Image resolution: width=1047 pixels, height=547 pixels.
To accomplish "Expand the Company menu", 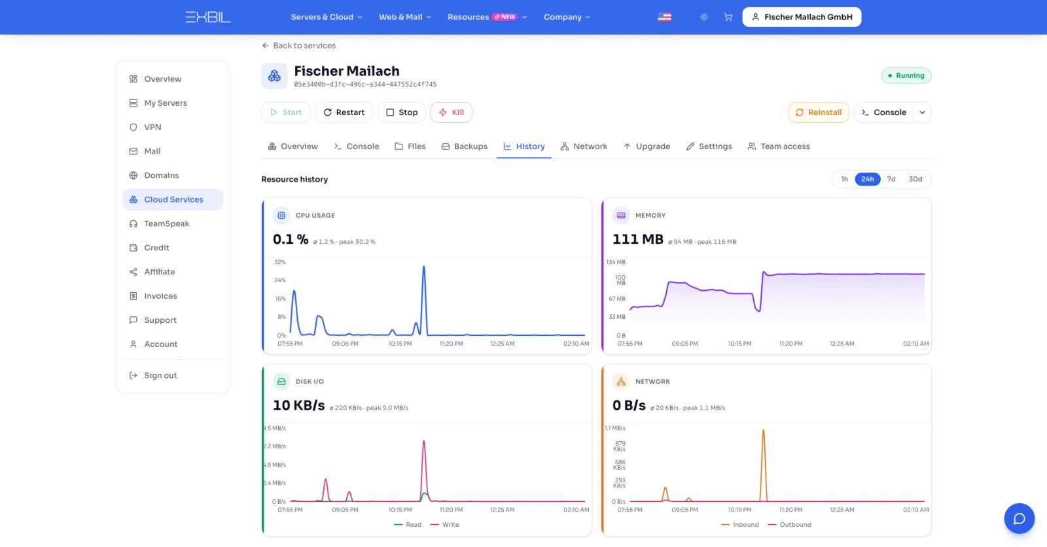I will 567,17.
